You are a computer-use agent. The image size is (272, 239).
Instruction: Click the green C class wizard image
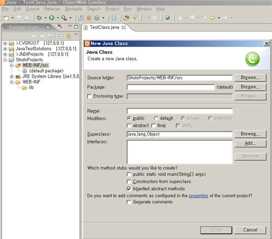252,59
